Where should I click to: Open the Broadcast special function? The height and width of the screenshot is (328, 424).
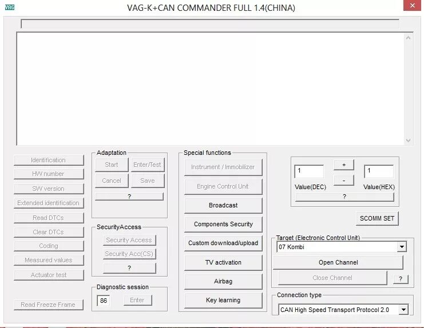[x=223, y=206]
